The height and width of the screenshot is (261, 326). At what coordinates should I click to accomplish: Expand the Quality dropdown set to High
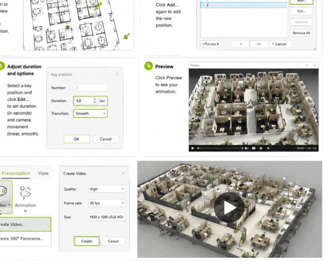point(107,189)
